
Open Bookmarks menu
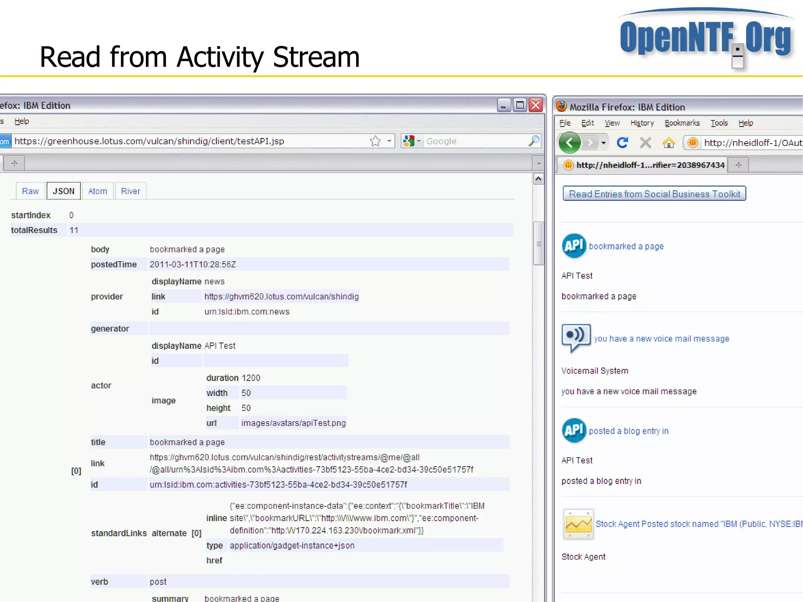(682, 123)
